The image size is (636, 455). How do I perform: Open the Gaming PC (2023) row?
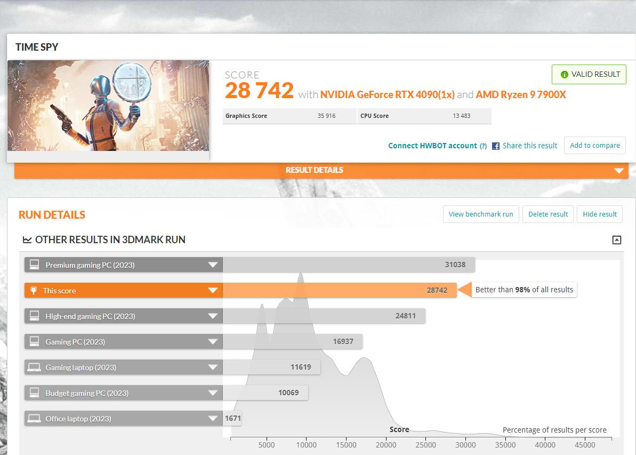[123, 342]
